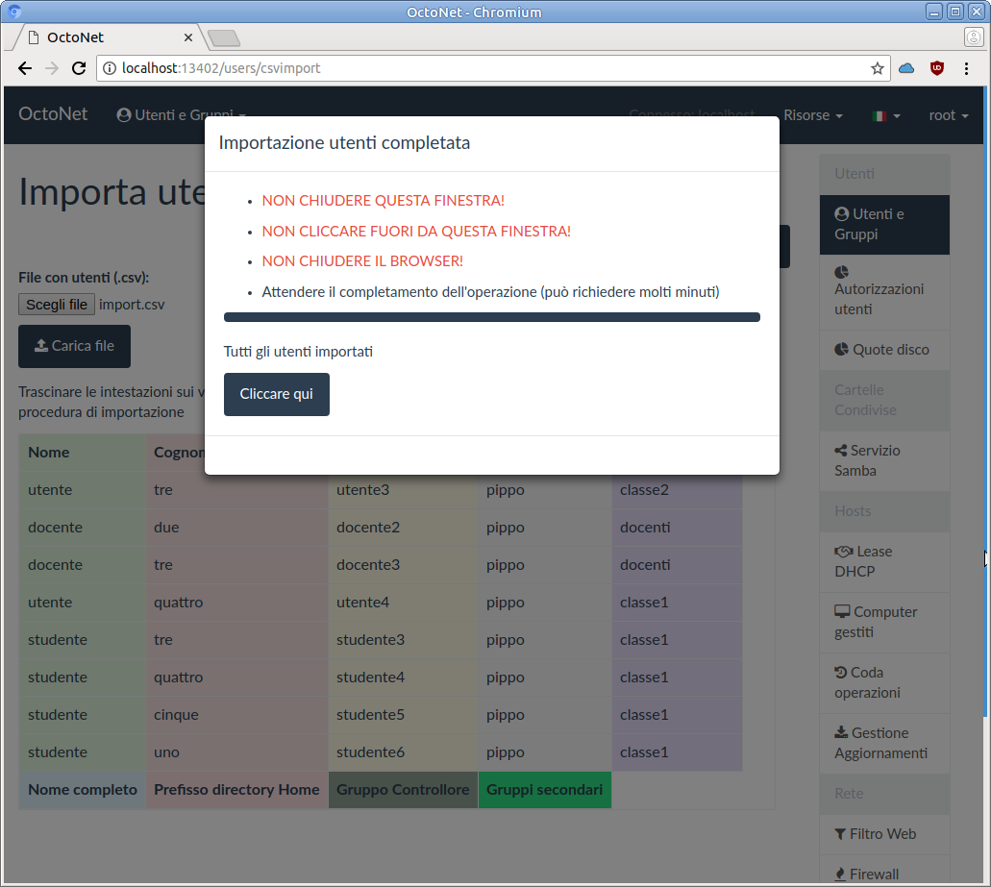The image size is (991, 887).
Task: Open Firewall in the sidebar
Action: (x=884, y=872)
